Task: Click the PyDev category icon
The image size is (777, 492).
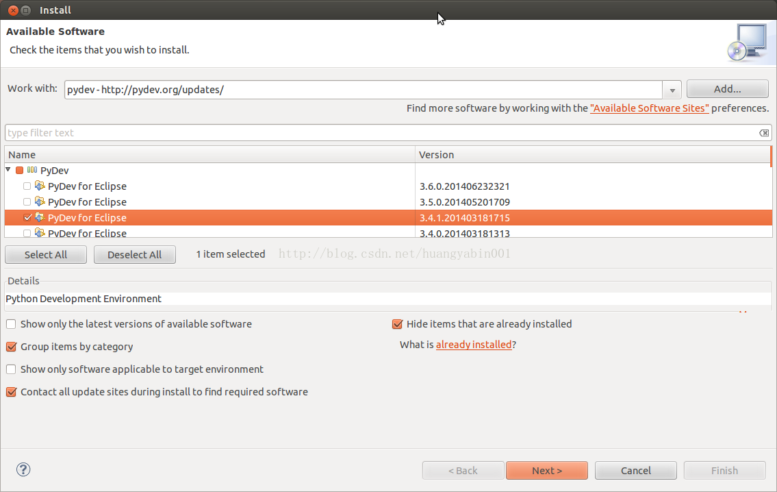Action: 32,170
